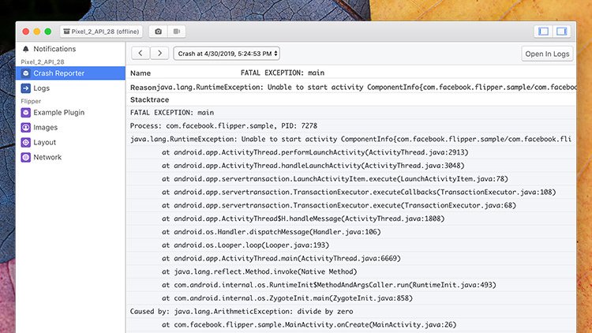This screenshot has height=333, width=592.
Task: Click the Layout plugin icon
Action: pyautogui.click(x=26, y=142)
